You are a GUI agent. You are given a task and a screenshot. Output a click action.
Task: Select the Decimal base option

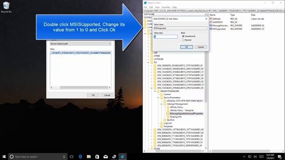(183, 40)
